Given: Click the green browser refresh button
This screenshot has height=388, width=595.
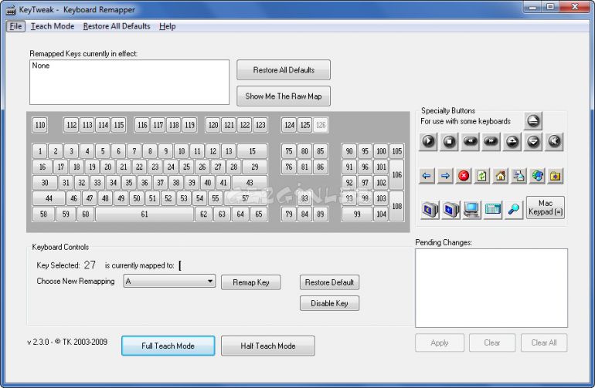Looking at the screenshot, I should coord(482,176).
